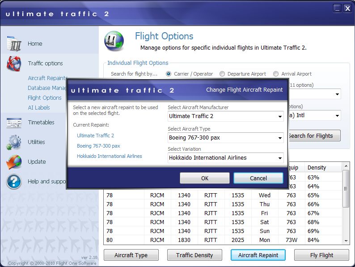The image size is (355, 267).
Task: Open the Home menu item
Action: pyautogui.click(x=35, y=43)
